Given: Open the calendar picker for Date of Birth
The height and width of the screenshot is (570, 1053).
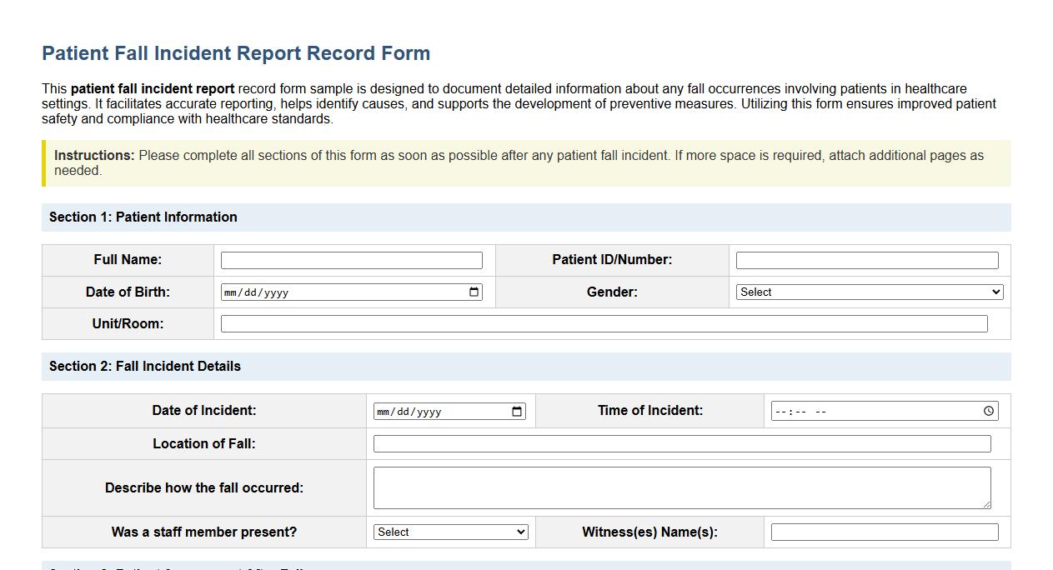Looking at the screenshot, I should click(x=475, y=292).
